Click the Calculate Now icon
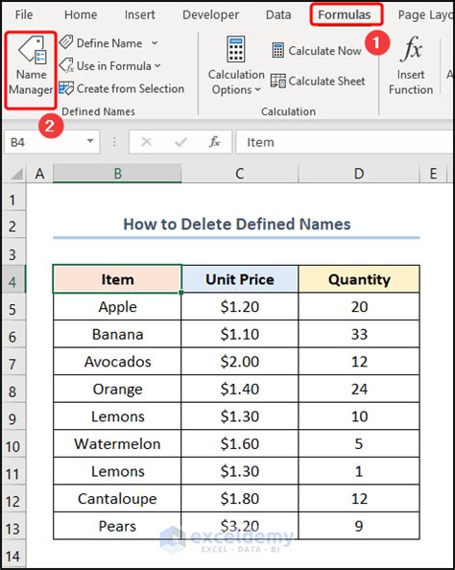Image resolution: width=455 pixels, height=570 pixels. pyautogui.click(x=278, y=50)
